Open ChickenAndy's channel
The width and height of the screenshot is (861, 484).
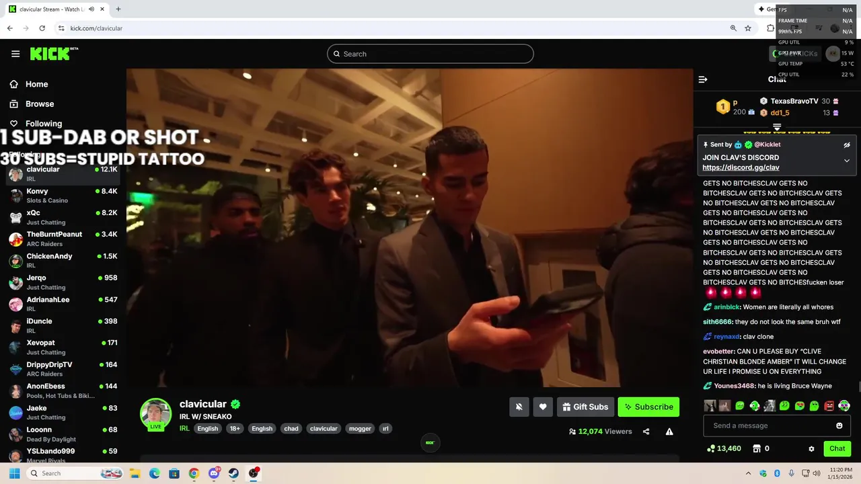coord(63,260)
